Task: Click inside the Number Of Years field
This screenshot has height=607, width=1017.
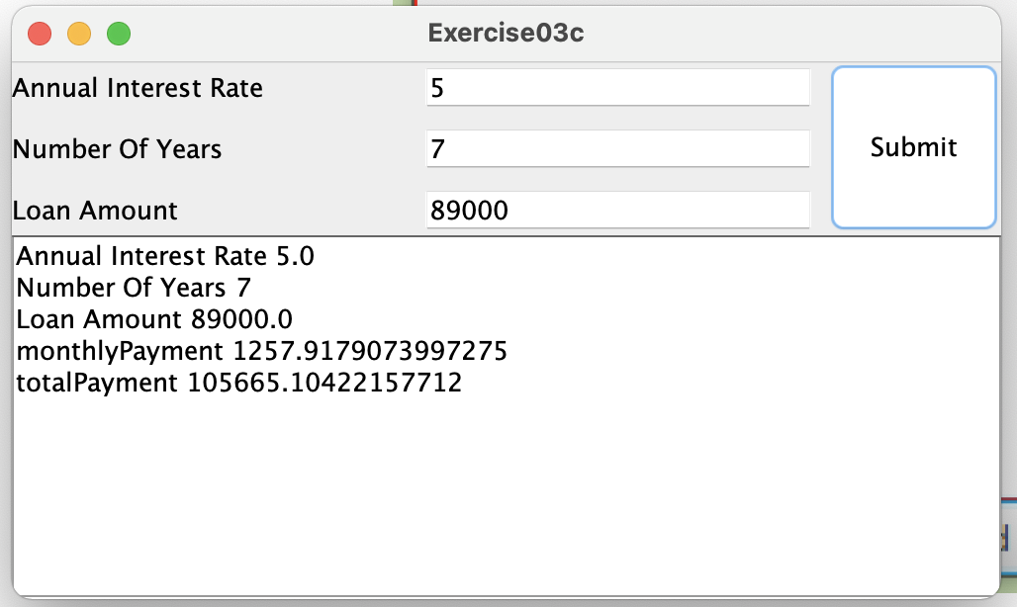Action: click(x=616, y=148)
